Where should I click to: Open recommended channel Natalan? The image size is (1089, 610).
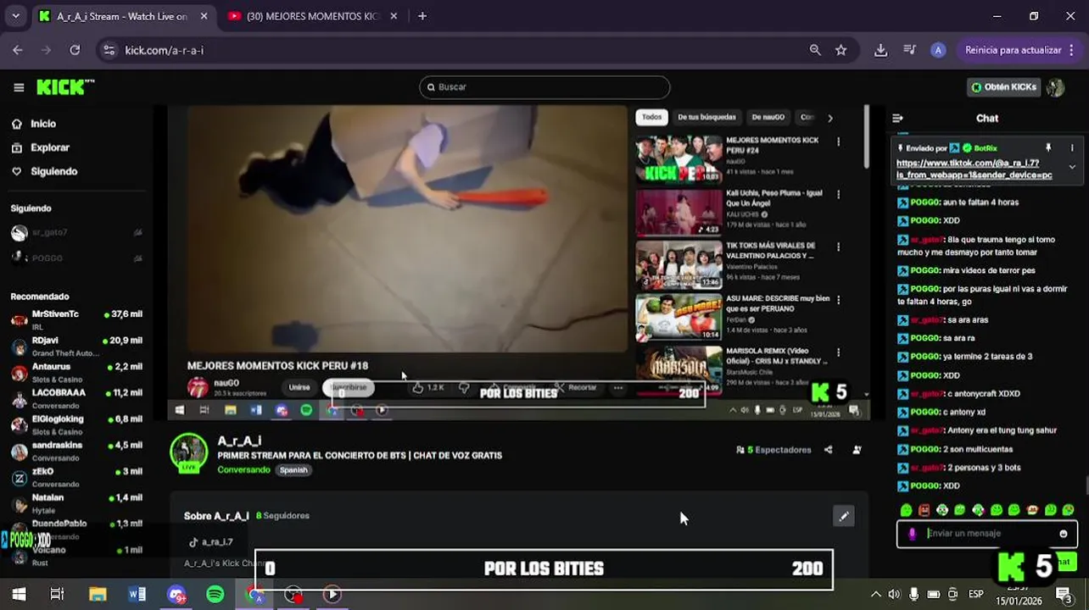76,503
